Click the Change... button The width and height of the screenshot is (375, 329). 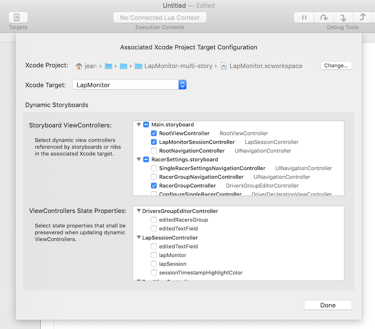[x=336, y=65]
